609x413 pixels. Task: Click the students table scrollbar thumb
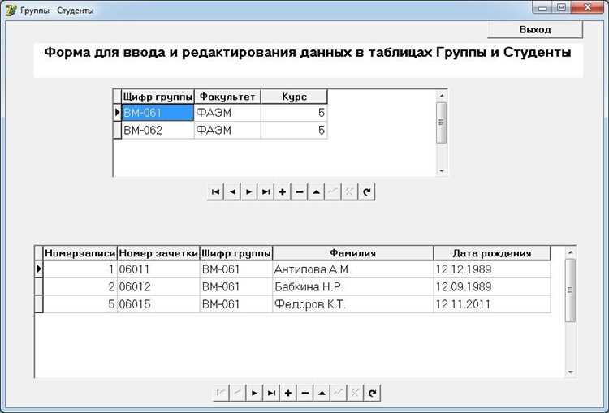570,290
